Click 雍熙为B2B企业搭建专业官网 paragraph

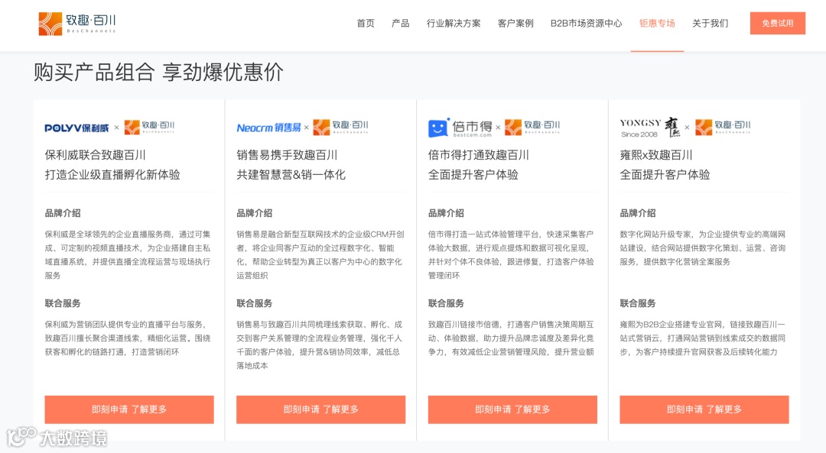click(703, 338)
